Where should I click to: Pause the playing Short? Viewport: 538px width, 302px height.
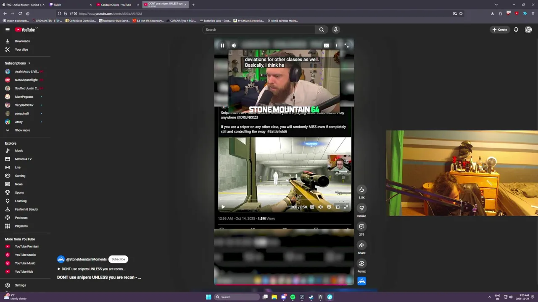coord(222,45)
